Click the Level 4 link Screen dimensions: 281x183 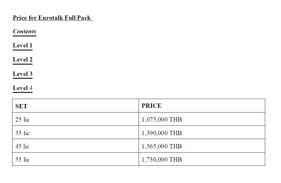coord(23,88)
